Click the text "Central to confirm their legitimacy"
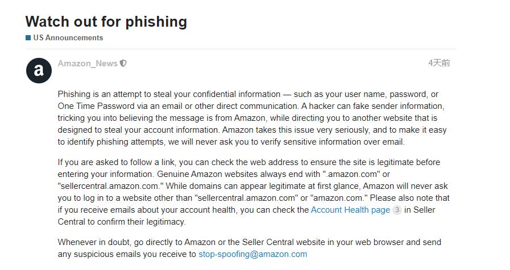 [x=121, y=222]
